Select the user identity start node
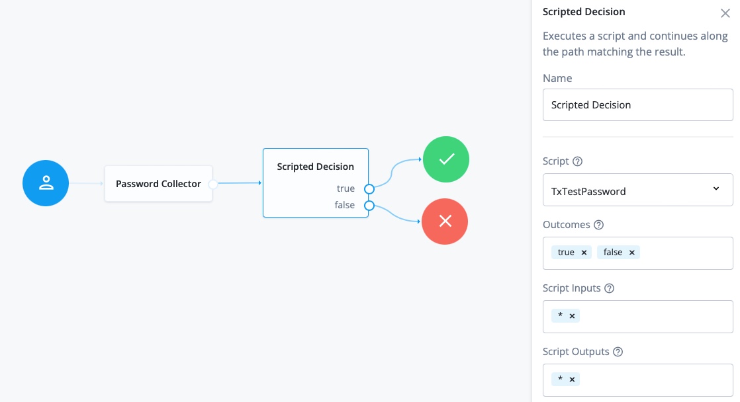This screenshot has width=740, height=402. tap(46, 183)
